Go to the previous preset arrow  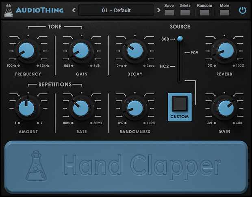point(74,10)
